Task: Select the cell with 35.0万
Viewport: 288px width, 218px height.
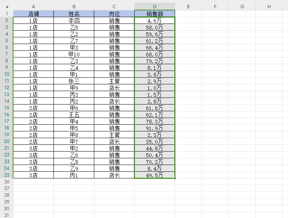Action: [x=154, y=141]
